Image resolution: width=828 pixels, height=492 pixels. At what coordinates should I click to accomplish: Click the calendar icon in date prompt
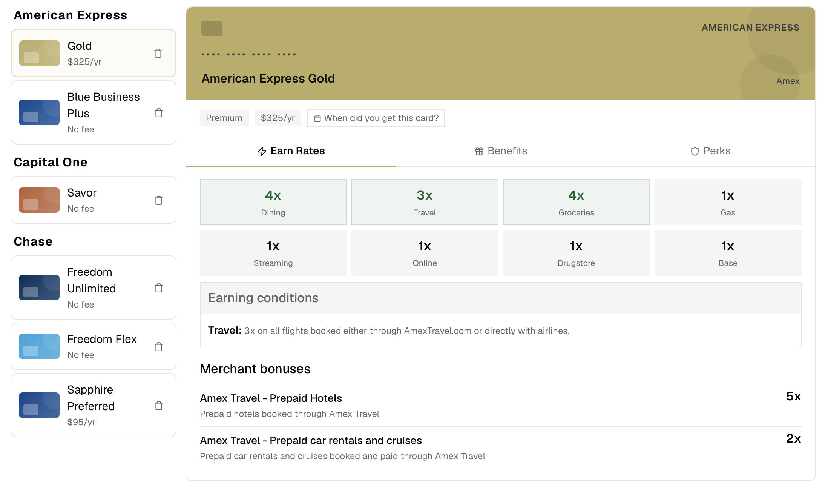(317, 118)
